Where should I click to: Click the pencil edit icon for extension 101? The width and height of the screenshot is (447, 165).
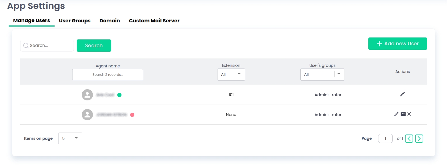click(x=402, y=94)
